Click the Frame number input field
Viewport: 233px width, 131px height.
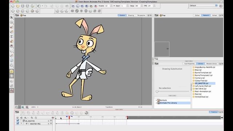tap(107, 6)
